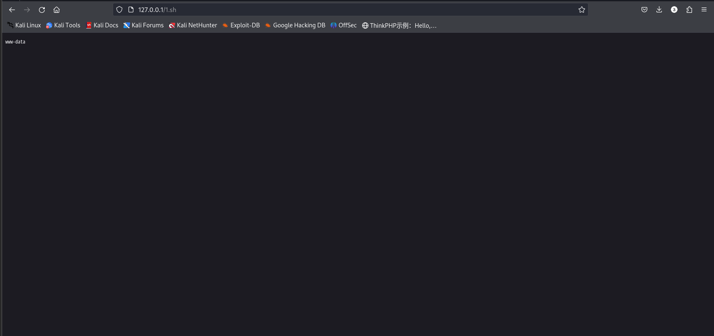This screenshot has height=336, width=714.
Task: Click the page site information icon
Action: point(131,10)
